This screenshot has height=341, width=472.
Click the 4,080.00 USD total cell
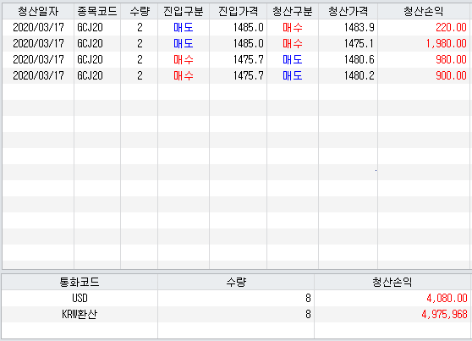[392, 298]
